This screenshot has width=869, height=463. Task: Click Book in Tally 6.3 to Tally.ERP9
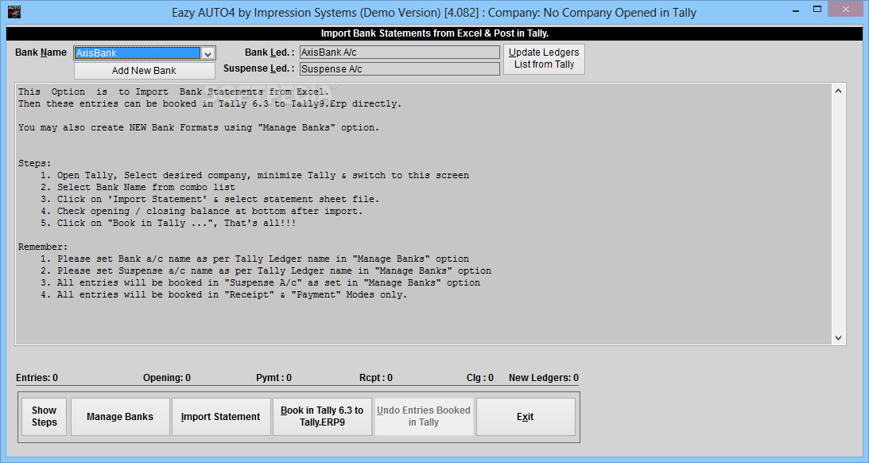click(x=322, y=416)
